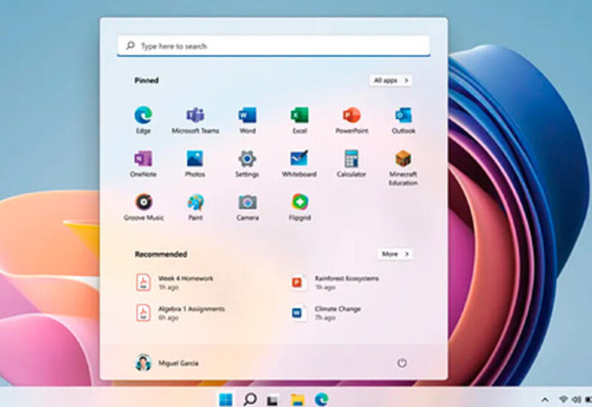The width and height of the screenshot is (592, 407).
Task: Open Groove Music
Action: click(x=144, y=207)
